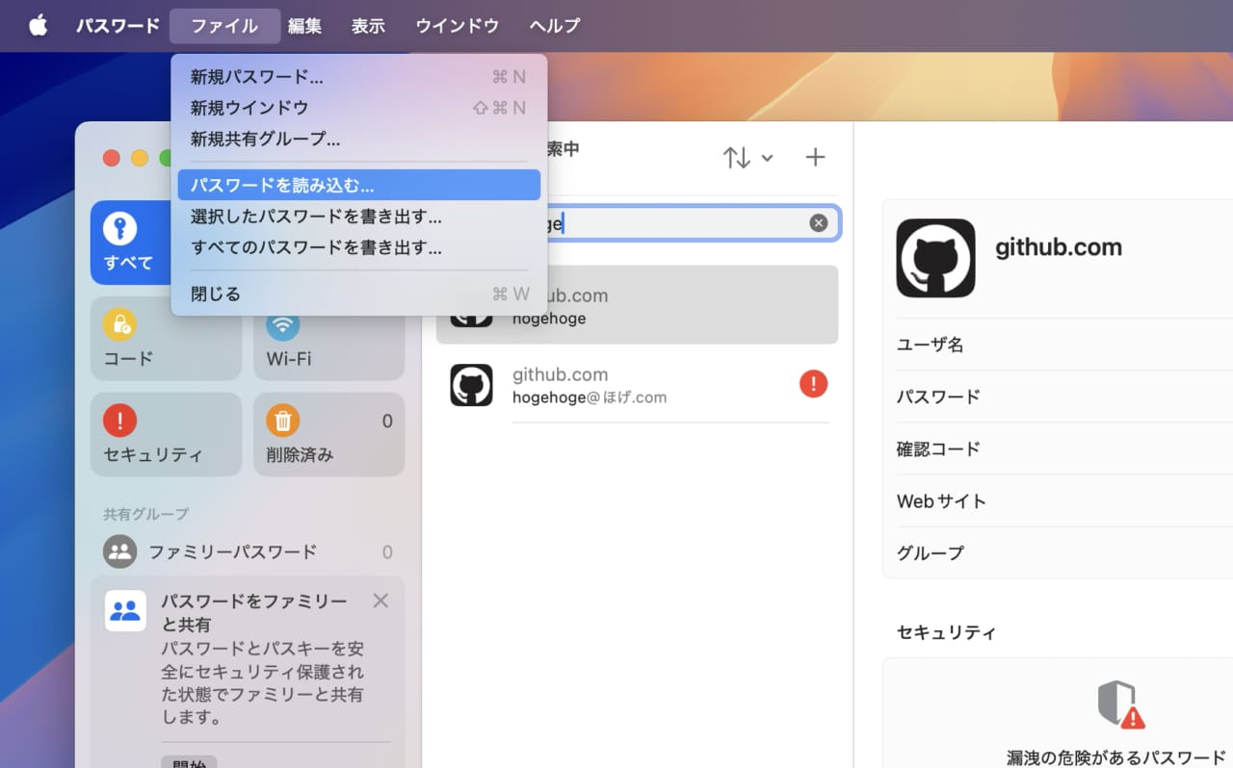Select 選択したパスワードを書き出す… entry
The image size is (1233, 768).
(x=358, y=217)
